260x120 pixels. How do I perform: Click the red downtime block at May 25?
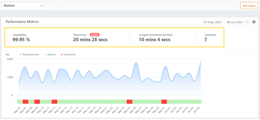click(129, 102)
